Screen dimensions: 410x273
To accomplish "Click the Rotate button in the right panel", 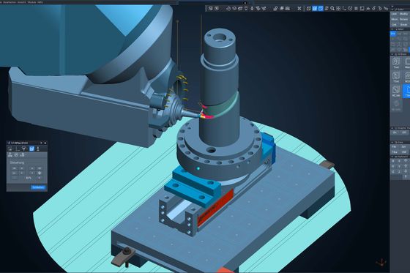I will 403,19.
